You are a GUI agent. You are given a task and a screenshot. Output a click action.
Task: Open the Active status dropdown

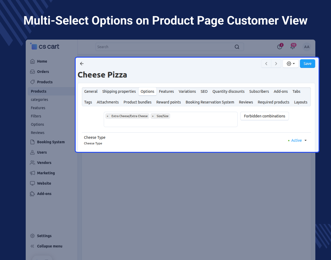tap(297, 141)
